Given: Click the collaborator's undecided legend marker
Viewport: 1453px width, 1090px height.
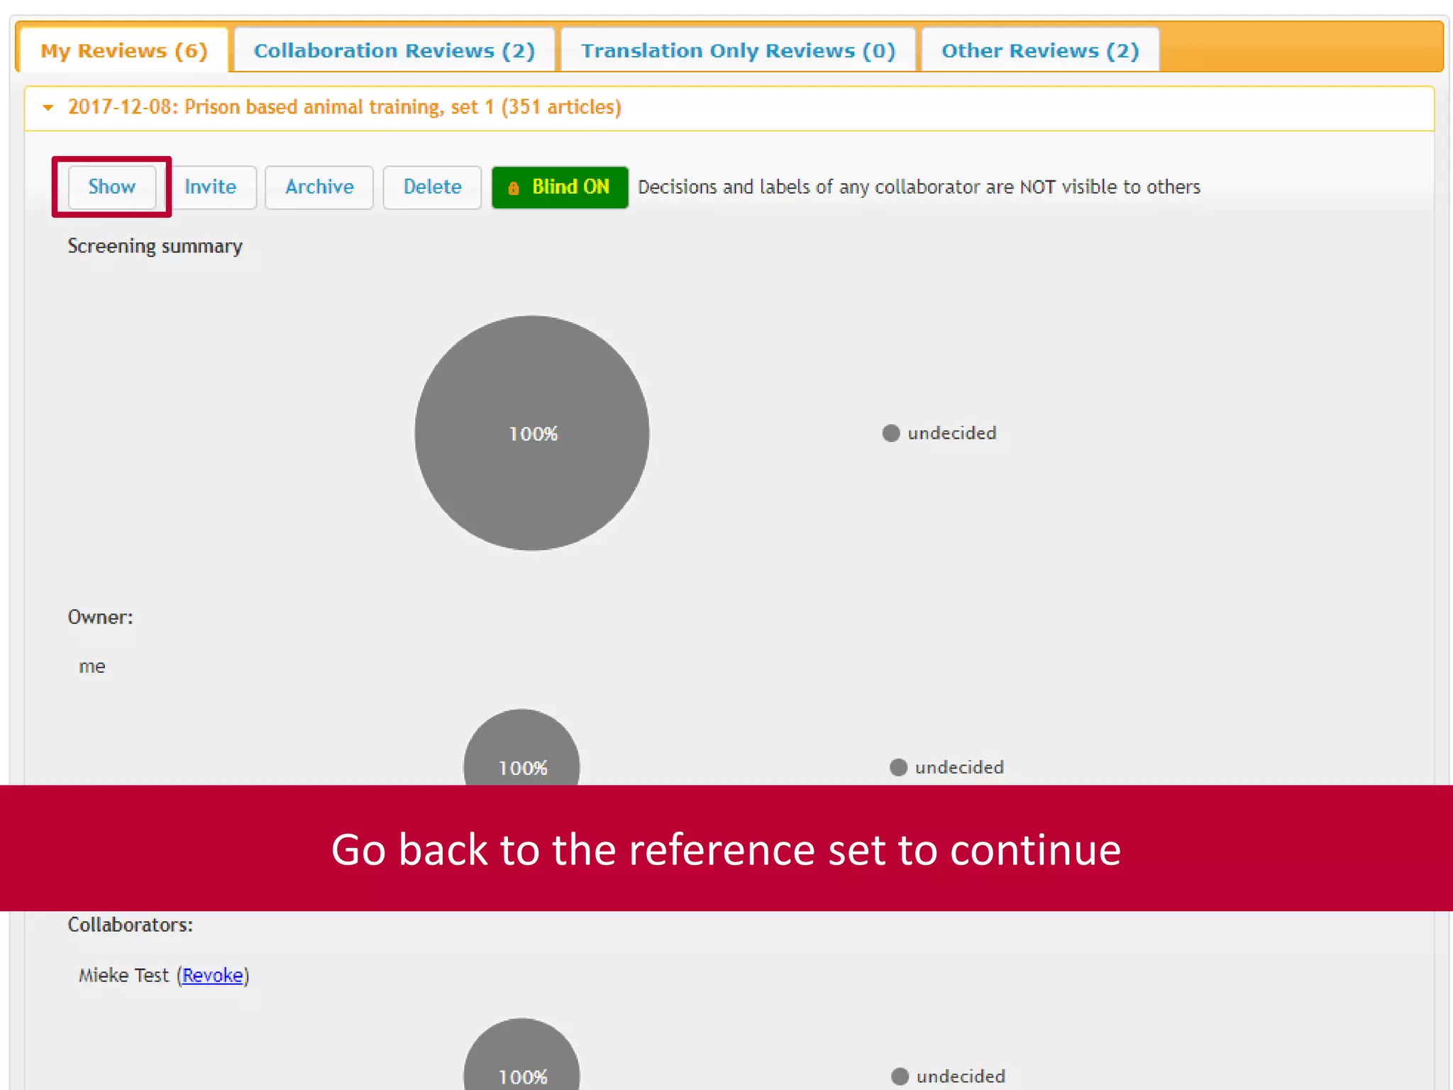Looking at the screenshot, I should tap(900, 1077).
